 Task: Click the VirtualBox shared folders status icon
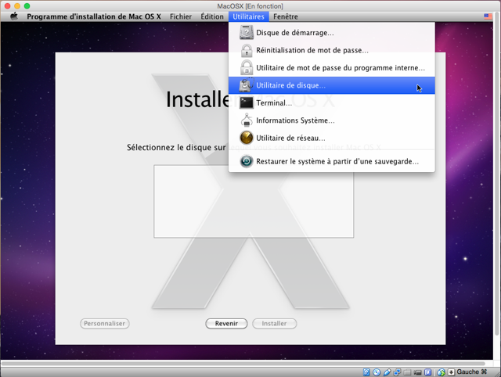pos(407,372)
